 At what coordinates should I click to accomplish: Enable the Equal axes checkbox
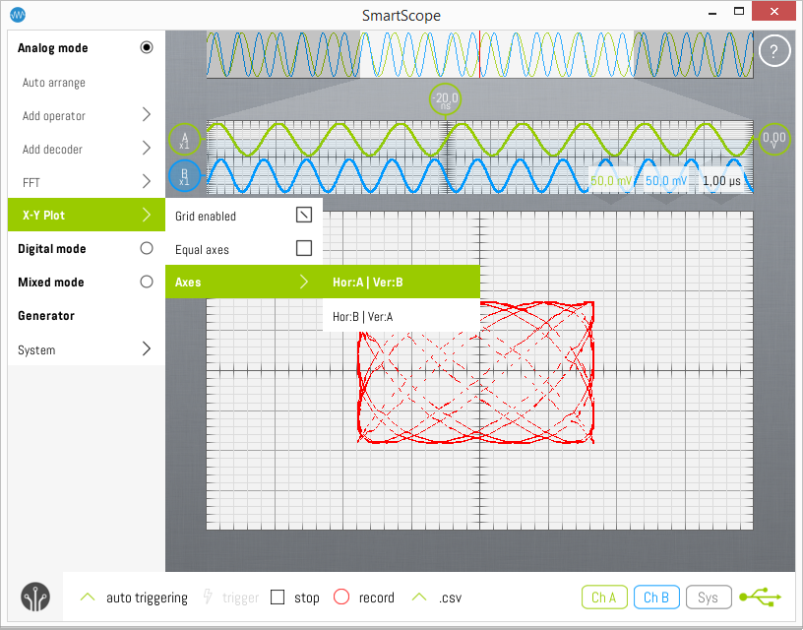click(x=303, y=249)
